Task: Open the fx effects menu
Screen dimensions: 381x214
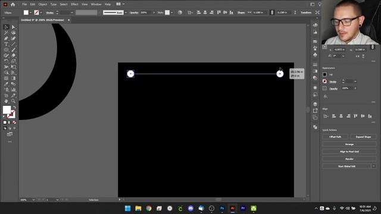Action: pyautogui.click(x=326, y=96)
